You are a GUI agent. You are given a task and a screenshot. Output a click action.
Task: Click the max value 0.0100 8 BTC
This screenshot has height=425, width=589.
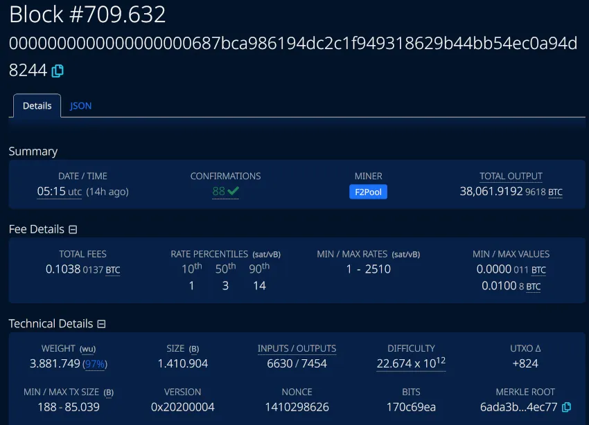pos(511,286)
